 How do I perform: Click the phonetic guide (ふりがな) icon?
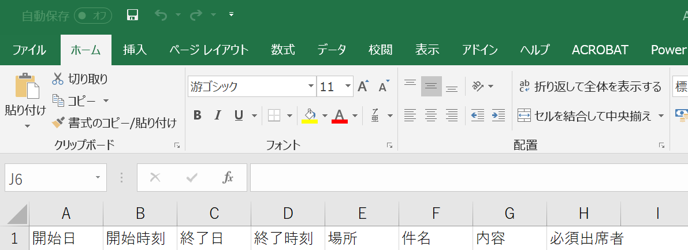[375, 115]
